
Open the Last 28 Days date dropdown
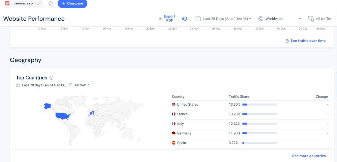pos(227,19)
